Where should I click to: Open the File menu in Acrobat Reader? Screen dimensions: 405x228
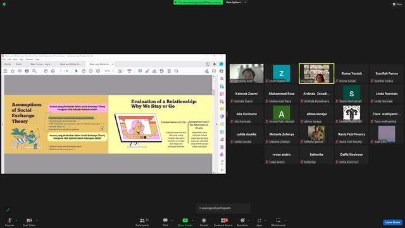pyautogui.click(x=4, y=60)
